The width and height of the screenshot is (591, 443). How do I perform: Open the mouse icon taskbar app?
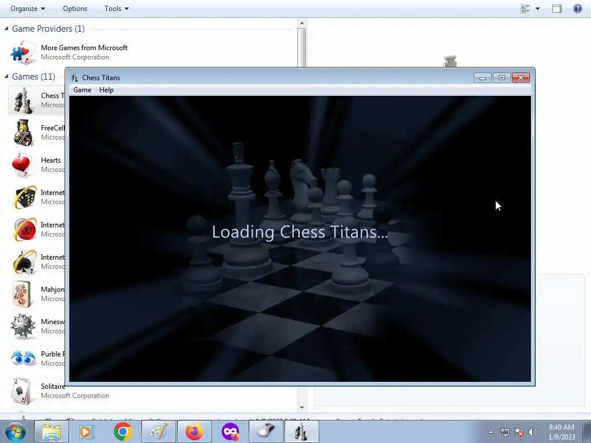tap(265, 431)
